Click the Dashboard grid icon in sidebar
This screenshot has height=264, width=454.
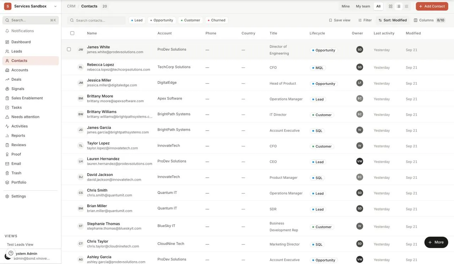click(x=7, y=42)
